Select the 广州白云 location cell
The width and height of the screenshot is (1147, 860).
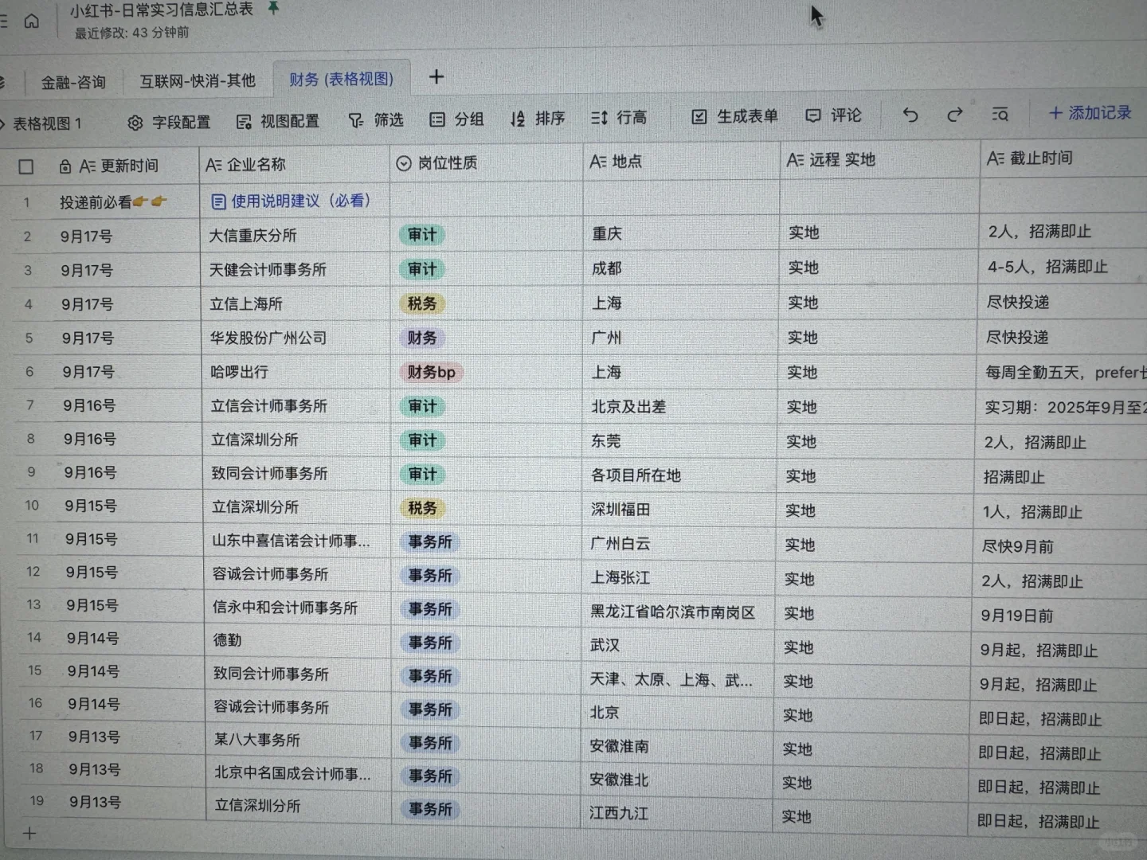pos(679,544)
